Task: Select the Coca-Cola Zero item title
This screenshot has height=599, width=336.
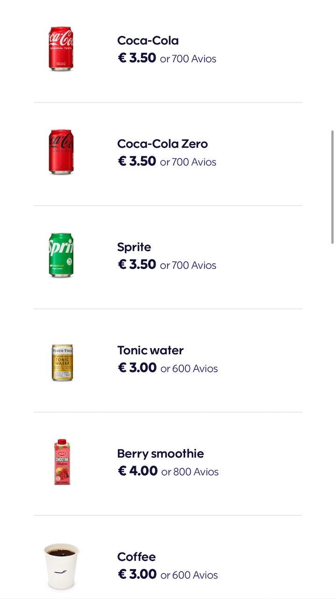Action: (162, 144)
